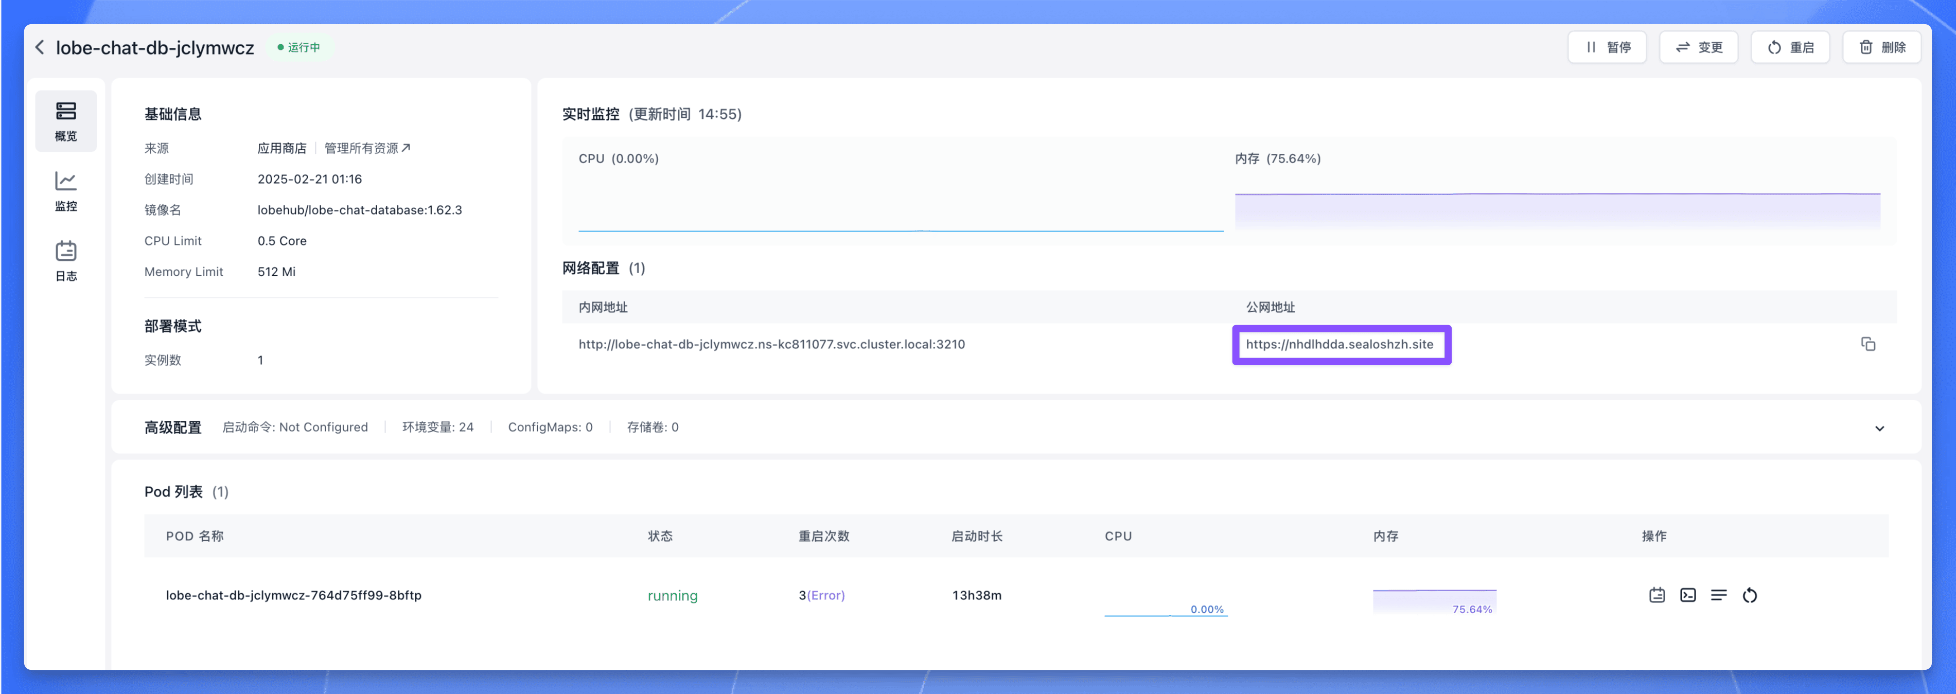
Task: Open pod details via the calendar icon
Action: point(1656,595)
